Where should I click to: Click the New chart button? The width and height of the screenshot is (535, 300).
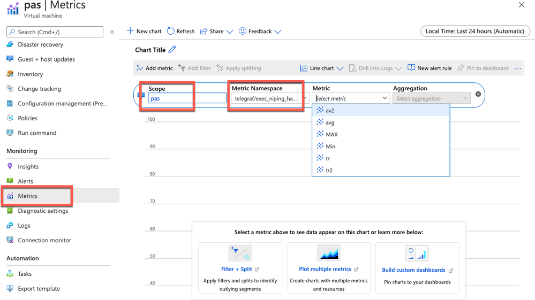(x=144, y=31)
